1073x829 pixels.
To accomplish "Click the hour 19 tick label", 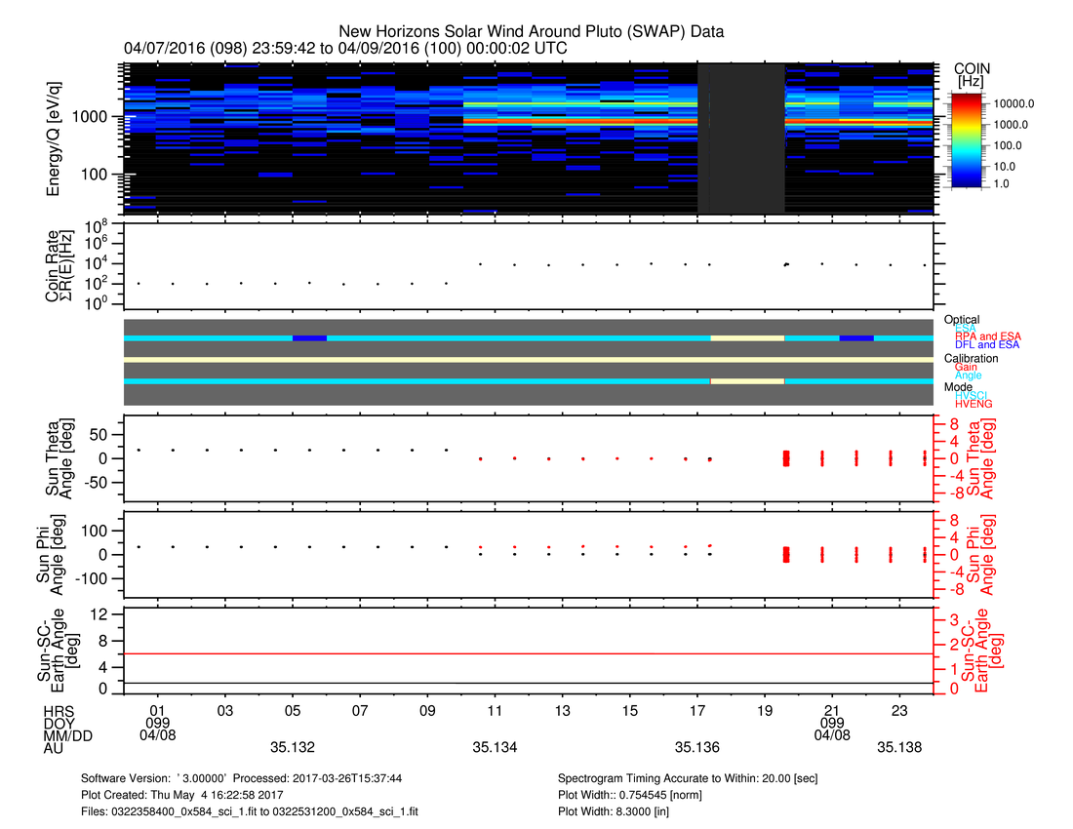I will [x=765, y=709].
